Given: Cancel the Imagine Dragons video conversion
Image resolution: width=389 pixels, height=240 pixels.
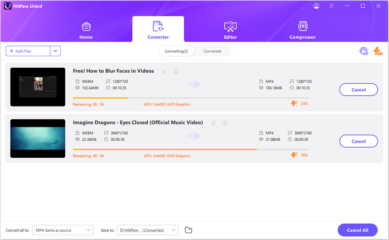Looking at the screenshot, I should pos(358,141).
